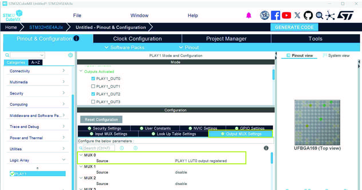Open the ST 10-year anniversary badge icon
362x190 pixels.
[x=265, y=15]
